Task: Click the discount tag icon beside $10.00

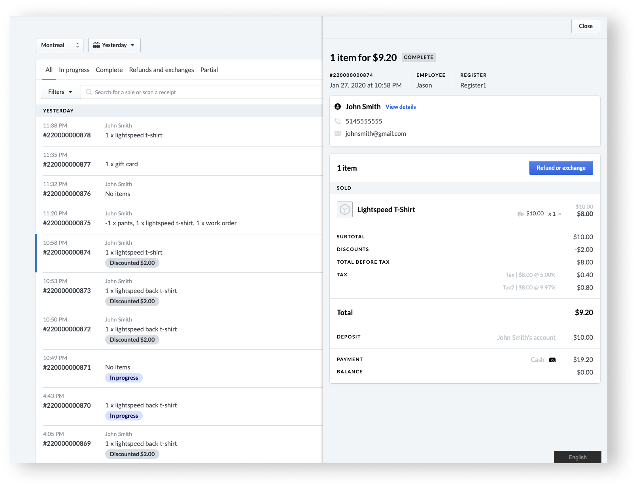Action: pos(520,214)
